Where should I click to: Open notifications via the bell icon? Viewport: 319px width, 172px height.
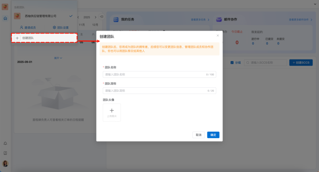[5, 143]
